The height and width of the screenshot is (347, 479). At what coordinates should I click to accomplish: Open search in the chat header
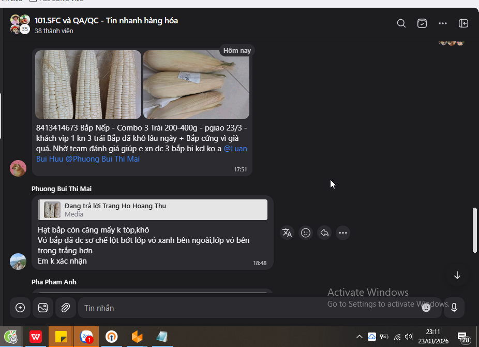click(401, 23)
